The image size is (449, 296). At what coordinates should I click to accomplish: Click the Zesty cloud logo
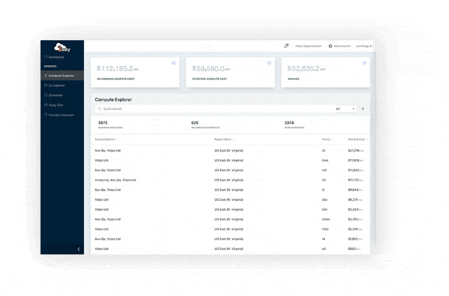click(62, 47)
